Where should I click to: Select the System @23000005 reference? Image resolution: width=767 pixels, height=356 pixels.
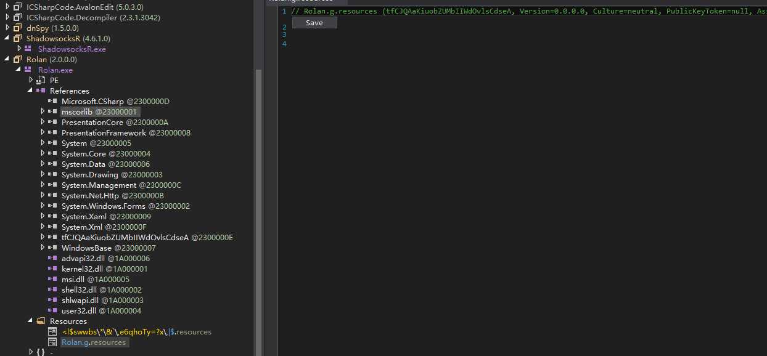[96, 143]
